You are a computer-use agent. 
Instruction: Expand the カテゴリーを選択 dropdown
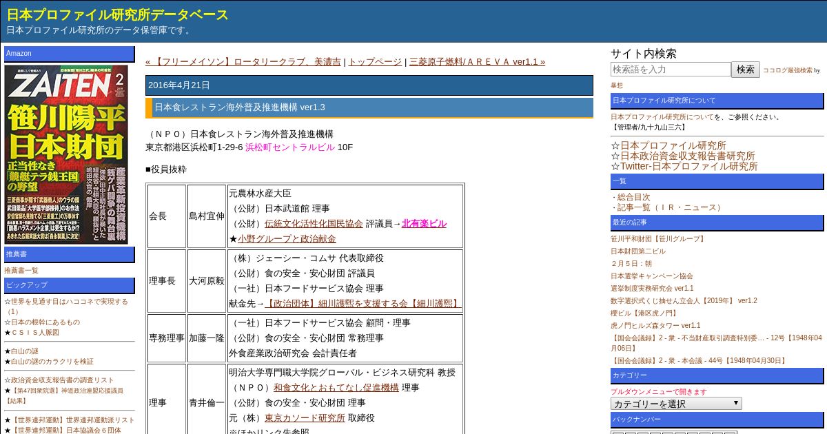click(x=676, y=404)
